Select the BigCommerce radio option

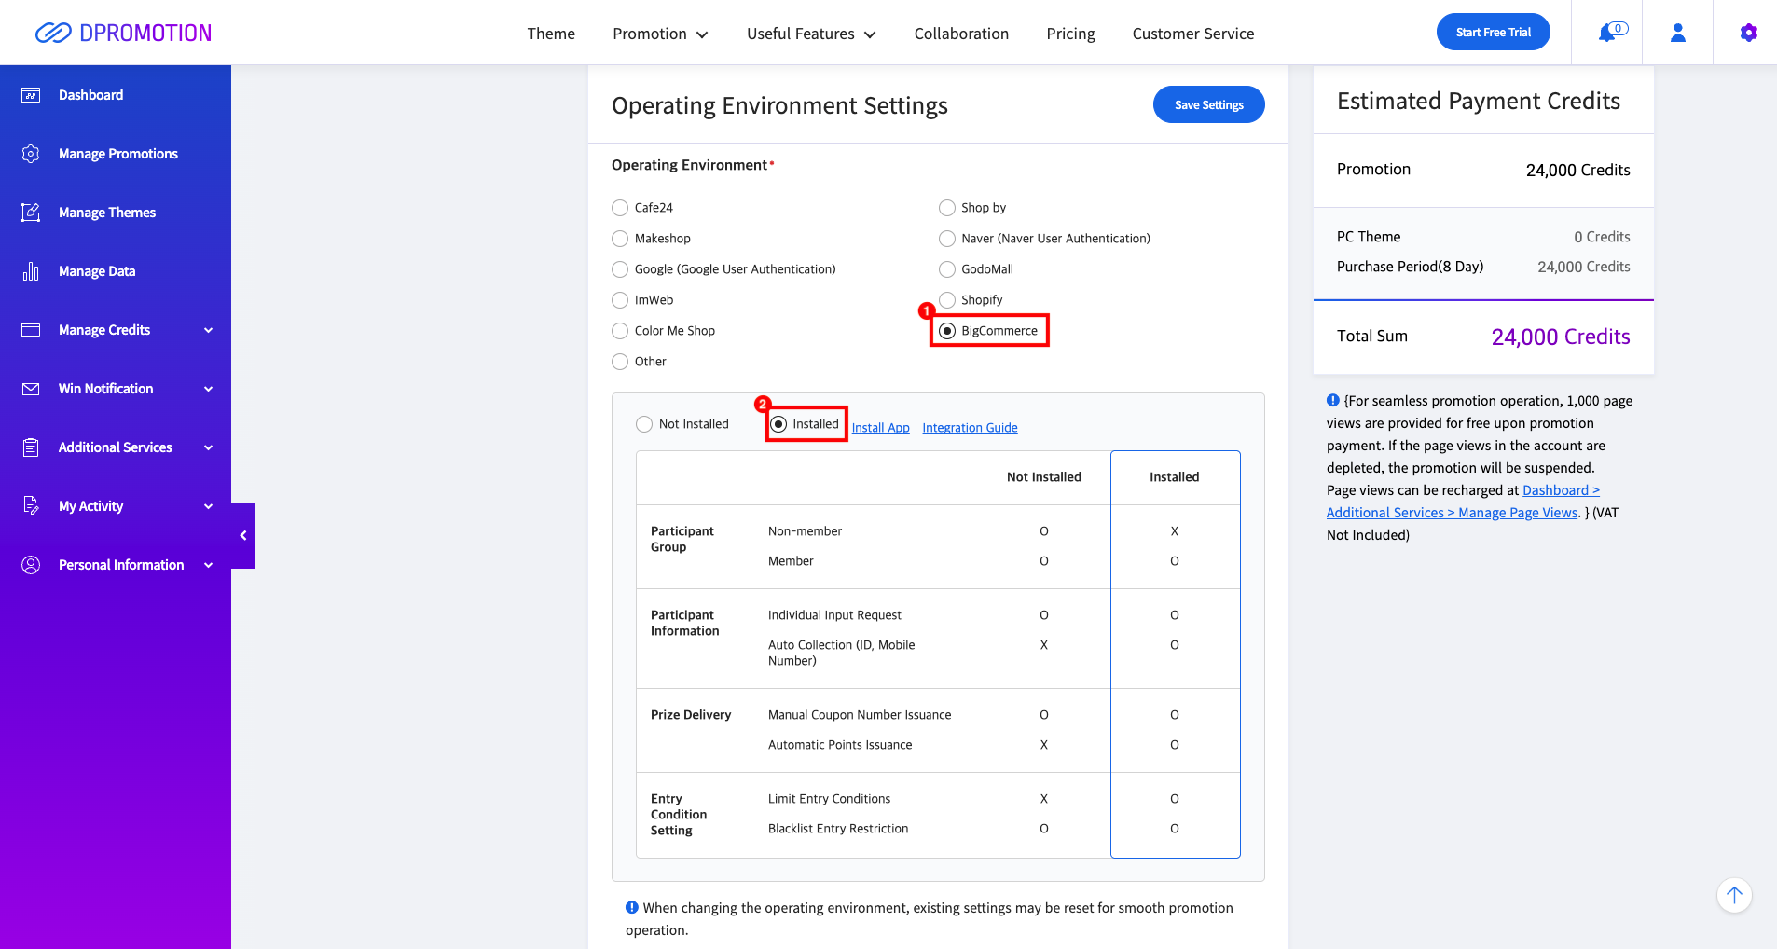[x=947, y=331]
